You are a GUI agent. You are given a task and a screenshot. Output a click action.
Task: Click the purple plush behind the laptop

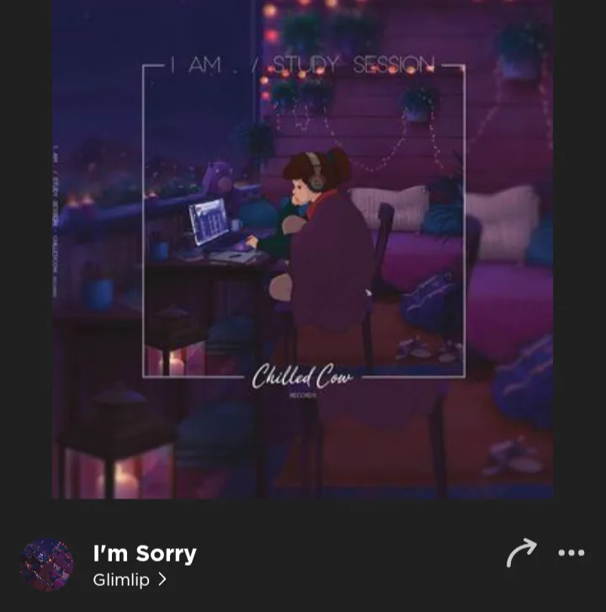[x=218, y=178]
